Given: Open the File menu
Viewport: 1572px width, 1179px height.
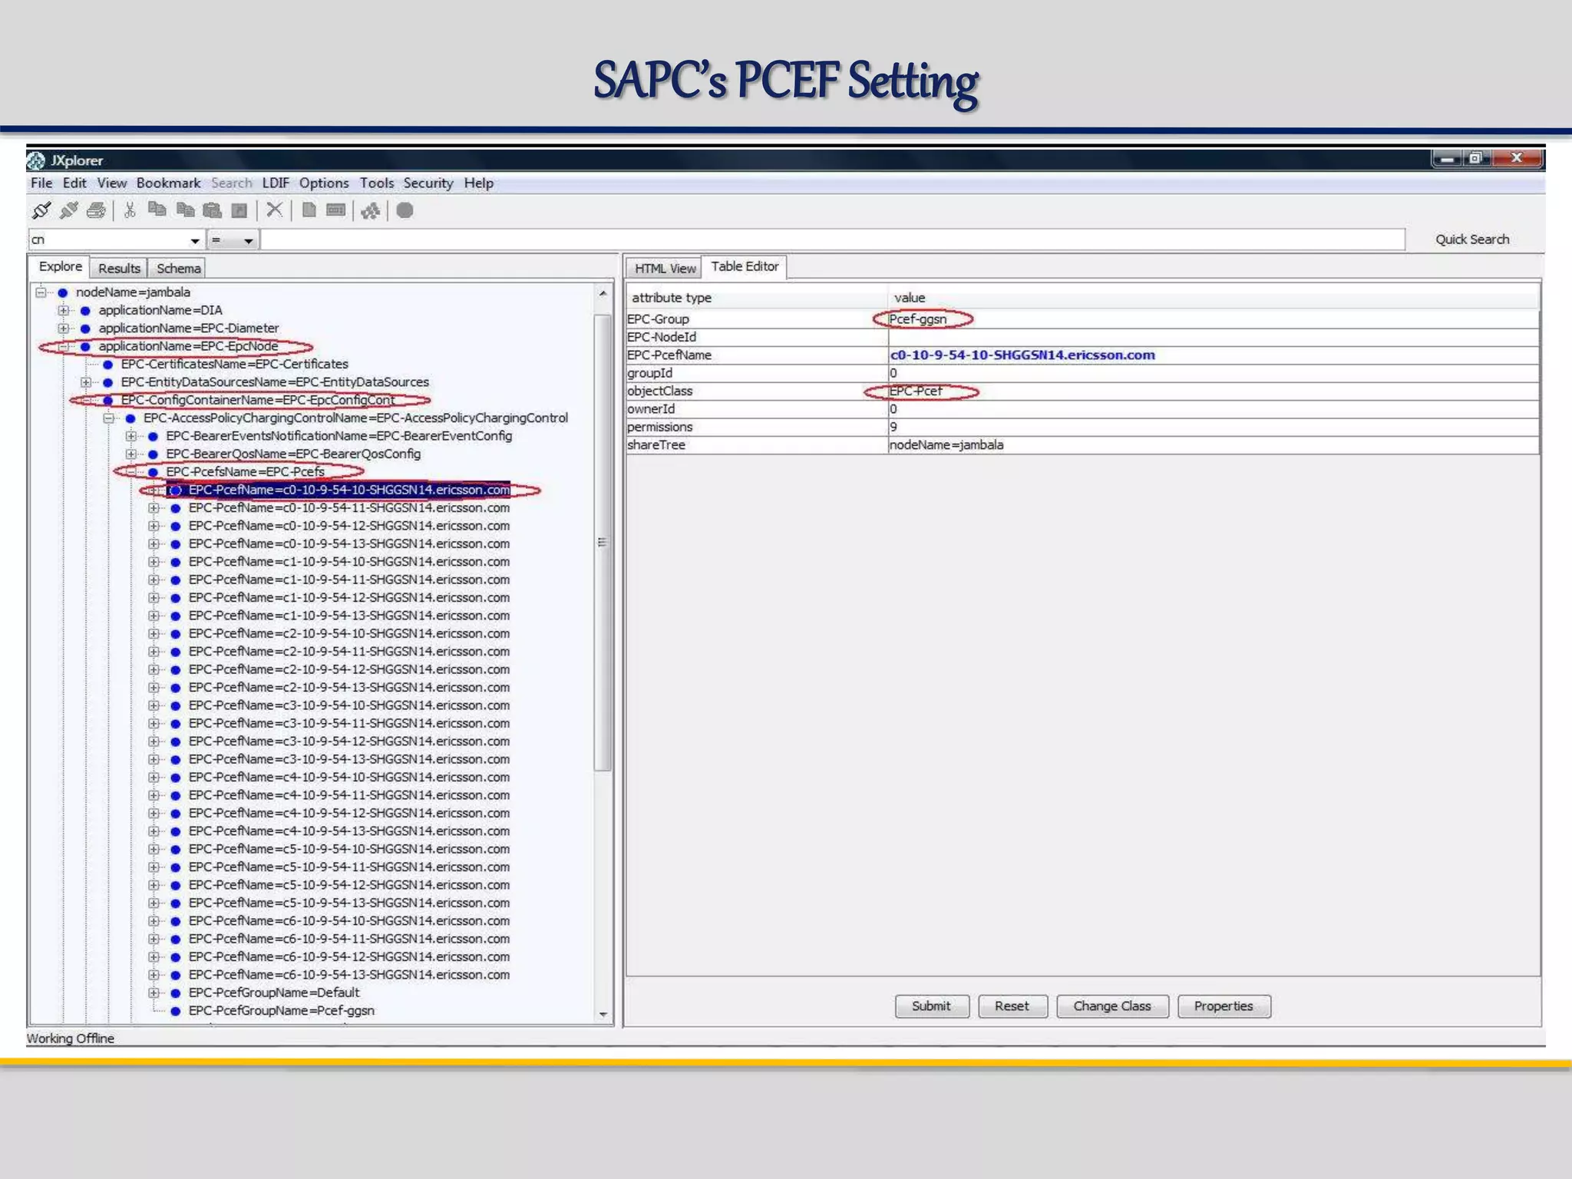Looking at the screenshot, I should point(41,183).
